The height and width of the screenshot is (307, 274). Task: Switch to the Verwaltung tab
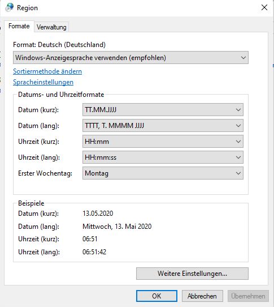tap(51, 27)
